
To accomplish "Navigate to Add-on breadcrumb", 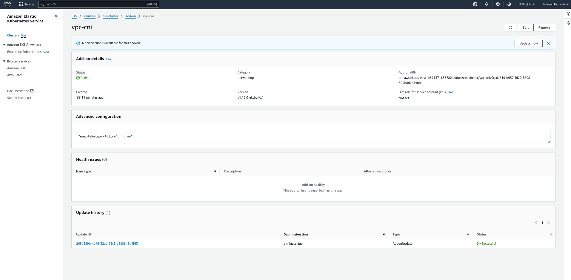I will pos(130,16).
